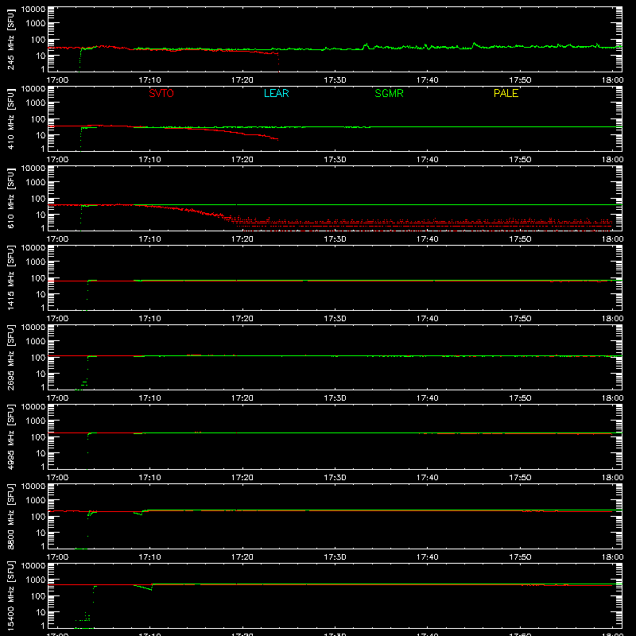The height and width of the screenshot is (636, 636).
Task: Click the 17:00 tick under the 610 MHz plot
Action: click(x=57, y=239)
